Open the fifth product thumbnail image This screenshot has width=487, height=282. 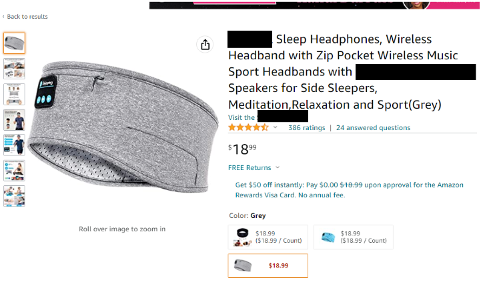[x=14, y=145]
